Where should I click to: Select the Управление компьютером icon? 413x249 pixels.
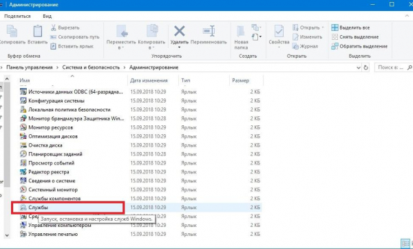23,226
